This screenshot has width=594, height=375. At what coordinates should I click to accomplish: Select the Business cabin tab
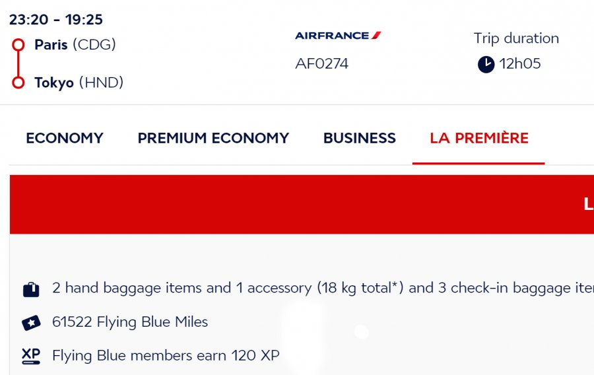click(x=360, y=138)
